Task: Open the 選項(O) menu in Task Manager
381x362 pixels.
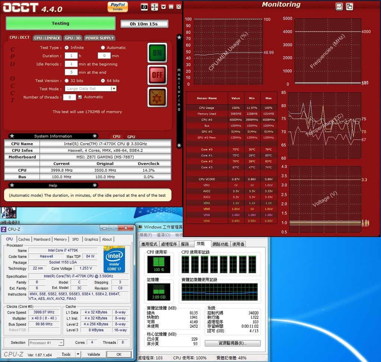Action: 164,235
